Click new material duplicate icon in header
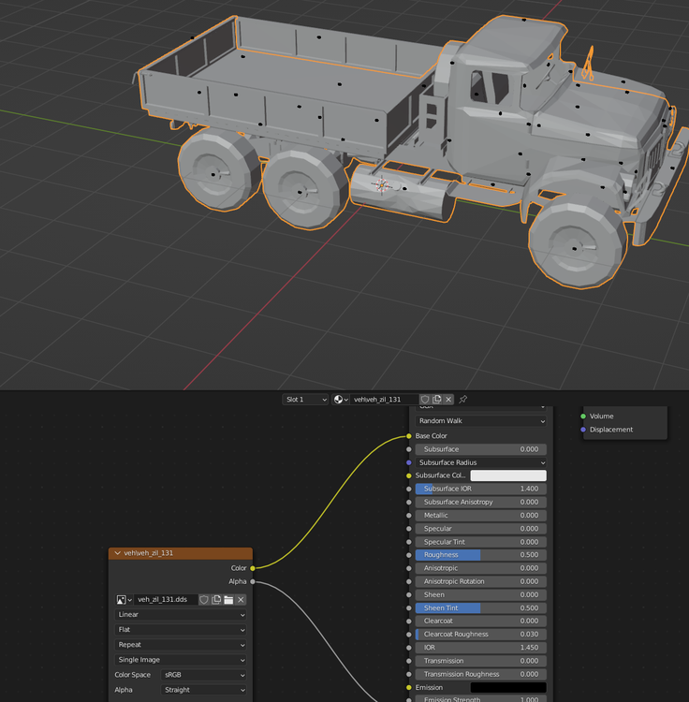 point(437,400)
